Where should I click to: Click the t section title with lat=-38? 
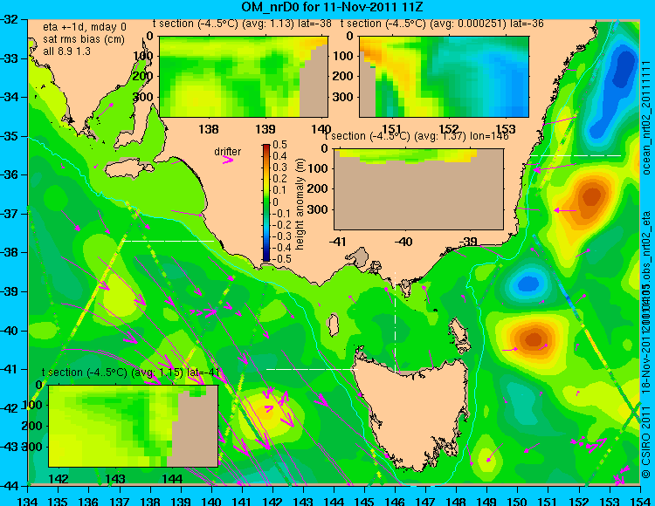242,24
